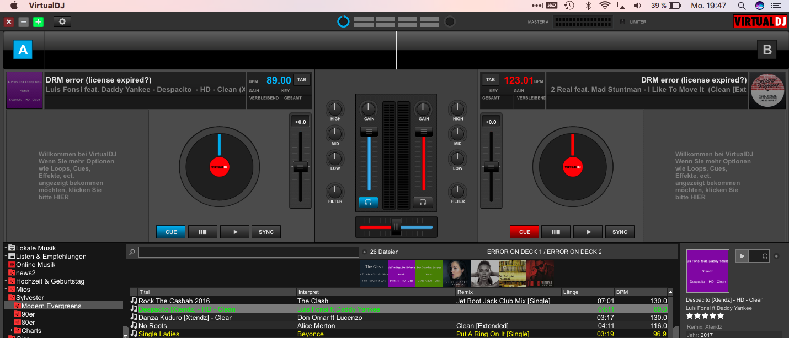789x338 pixels.
Task: Expand the Listen & Empfehlungen node
Action: [x=6, y=257]
